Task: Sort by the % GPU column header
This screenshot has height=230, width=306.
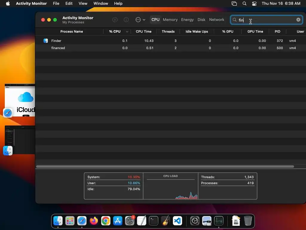Action: [x=227, y=31]
